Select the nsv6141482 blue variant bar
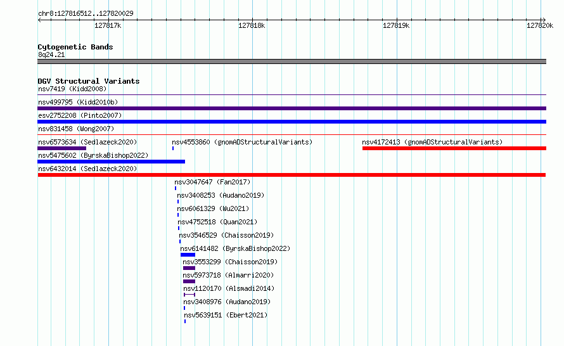 click(x=188, y=255)
